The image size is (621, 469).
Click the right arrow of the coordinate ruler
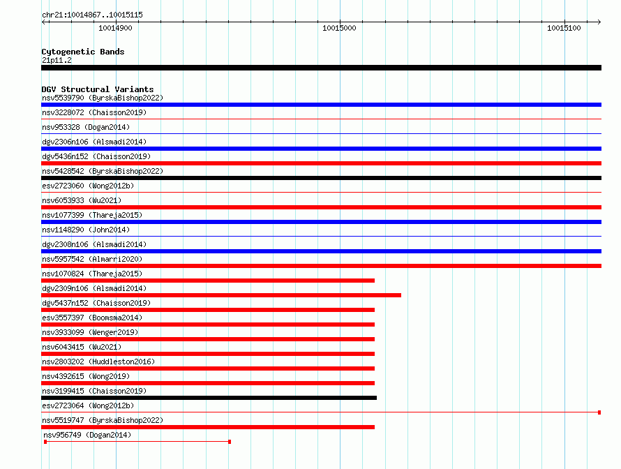point(599,22)
